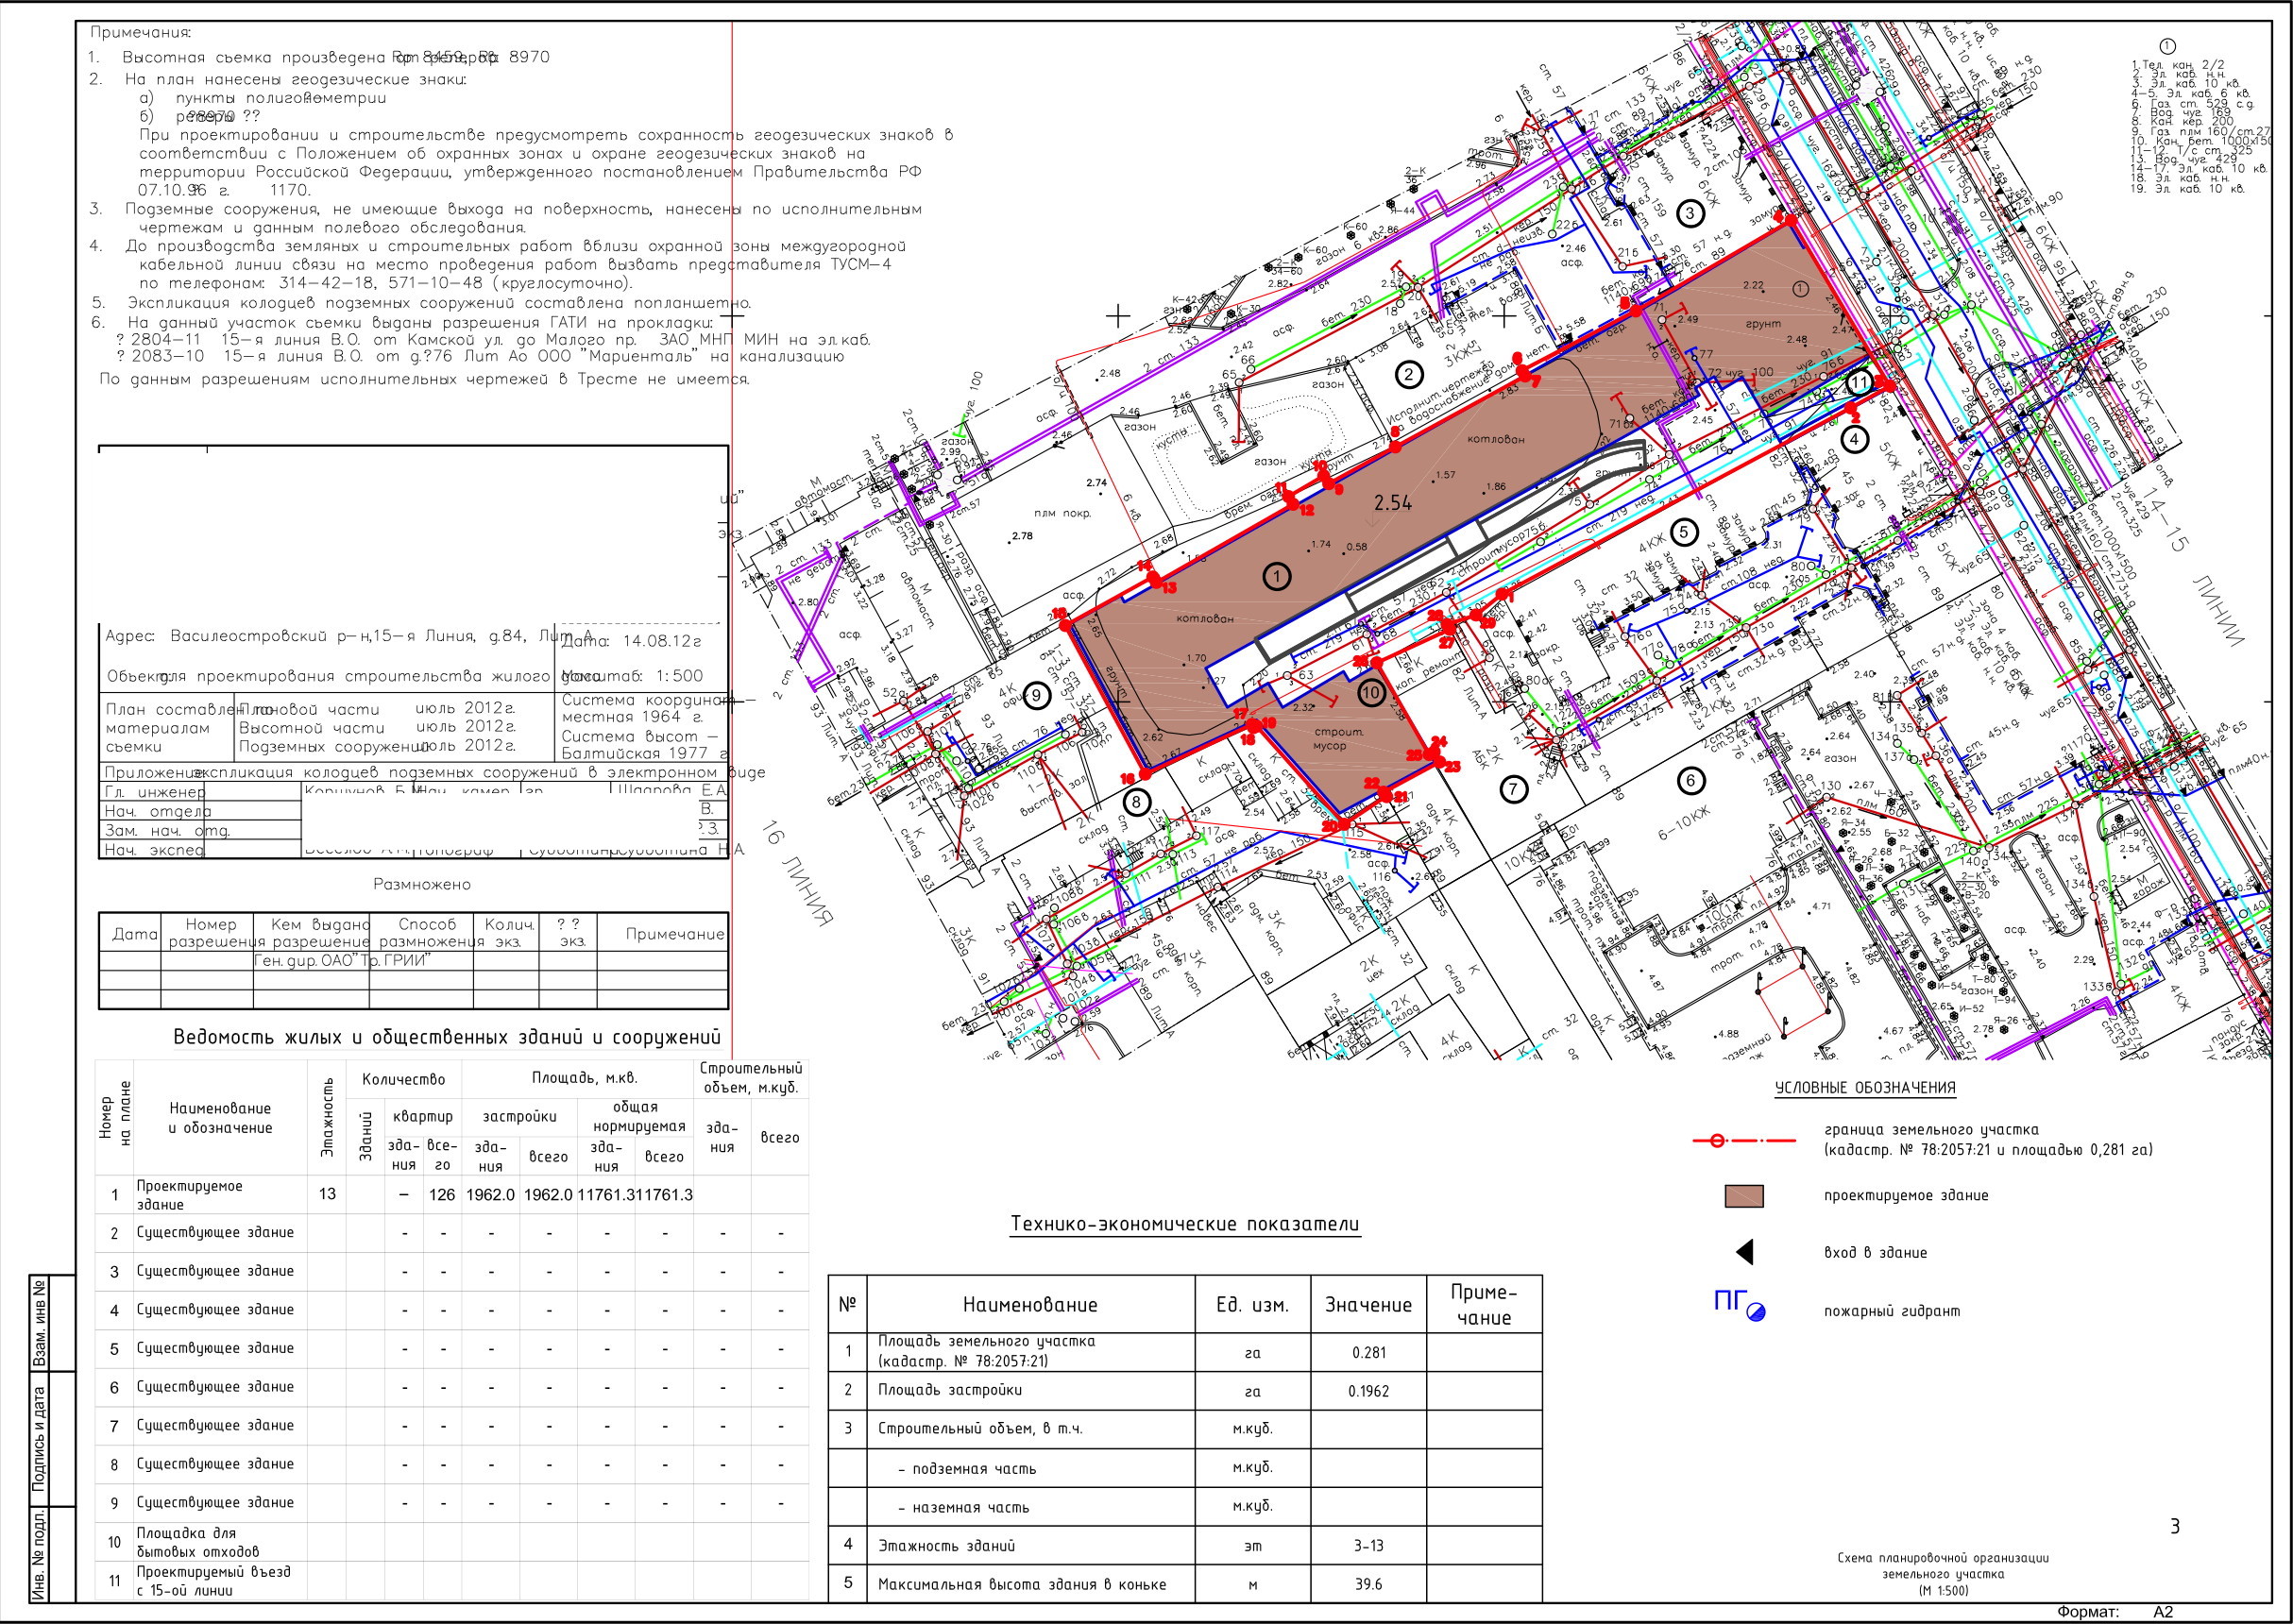Viewport: 2293px width, 1624px height.
Task: Click the Ведомость жилых и общественных зданий title
Action: click(447, 1037)
